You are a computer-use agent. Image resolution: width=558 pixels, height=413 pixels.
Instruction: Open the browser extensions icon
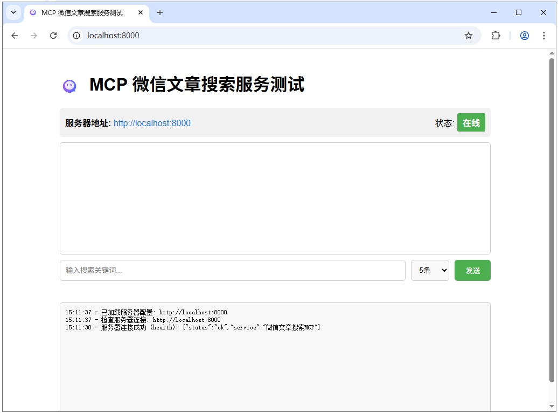point(496,36)
